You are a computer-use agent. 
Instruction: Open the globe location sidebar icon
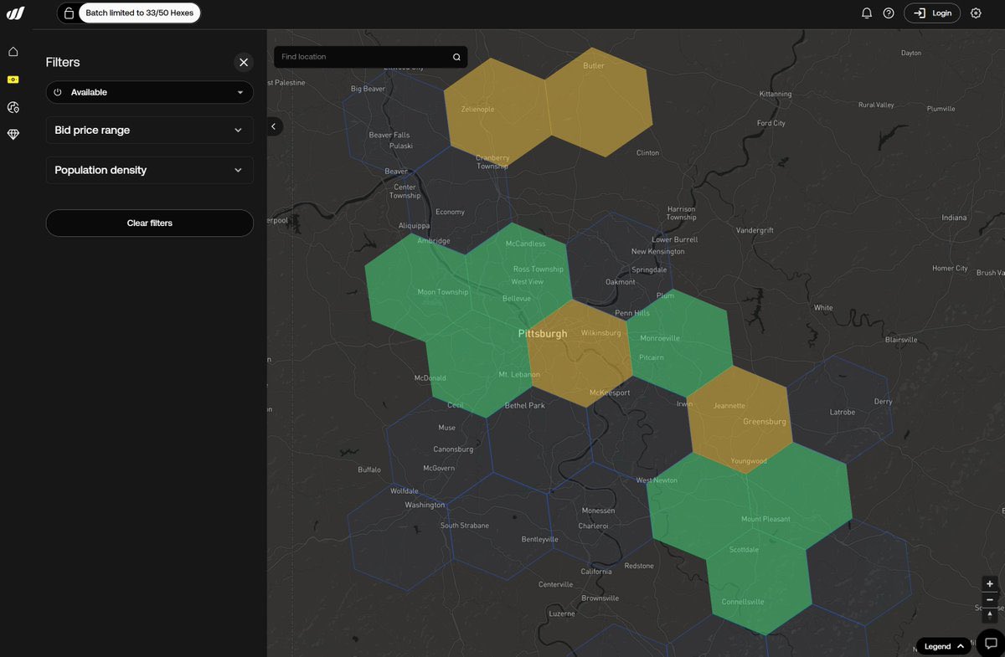13,107
